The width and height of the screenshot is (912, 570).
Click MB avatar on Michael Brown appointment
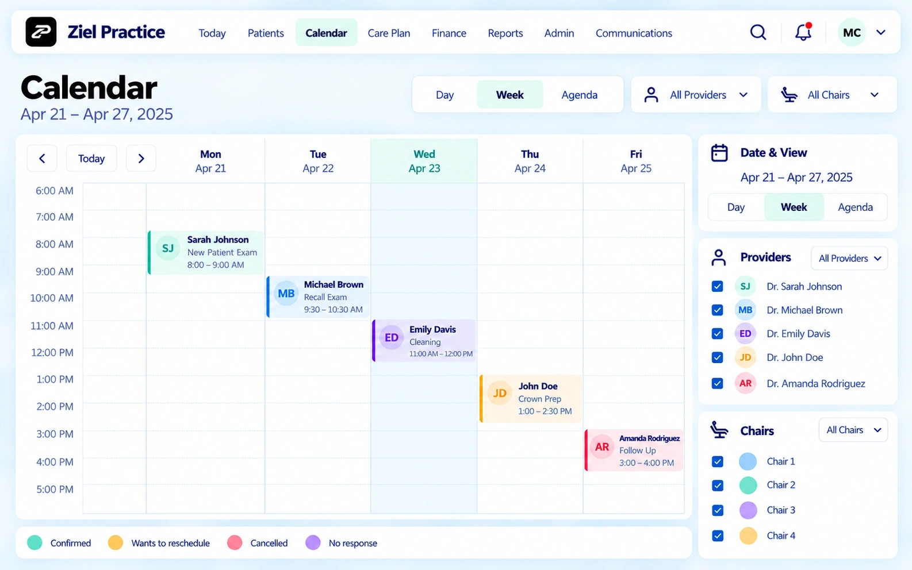286,294
